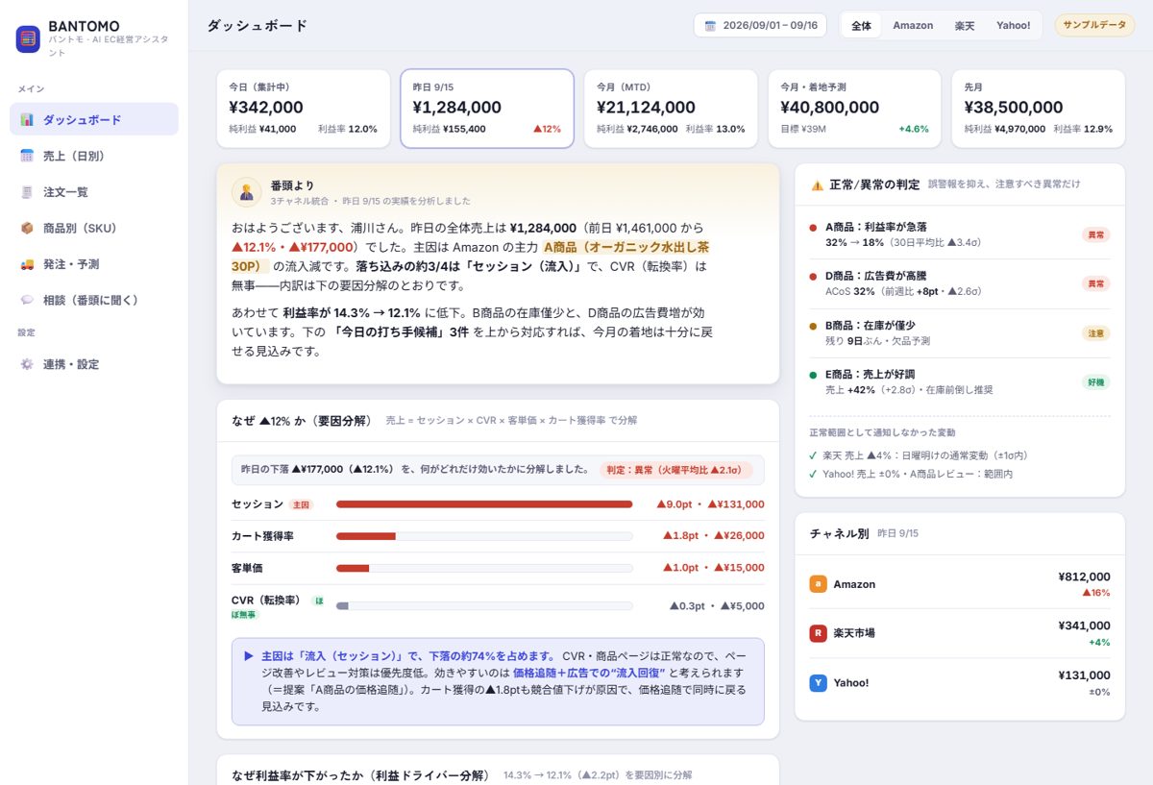1153x785 pixels.
Task: Click the 好機 badge on E商品 row
Action: coord(1096,382)
